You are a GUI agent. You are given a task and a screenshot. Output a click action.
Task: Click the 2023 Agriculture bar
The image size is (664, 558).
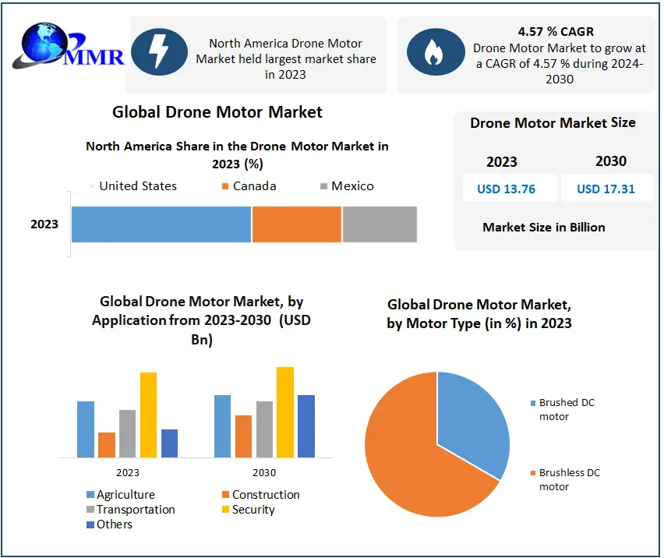86,429
